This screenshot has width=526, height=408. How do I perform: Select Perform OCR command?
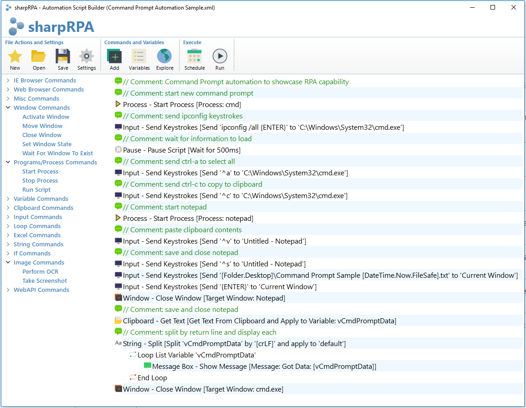(40, 271)
